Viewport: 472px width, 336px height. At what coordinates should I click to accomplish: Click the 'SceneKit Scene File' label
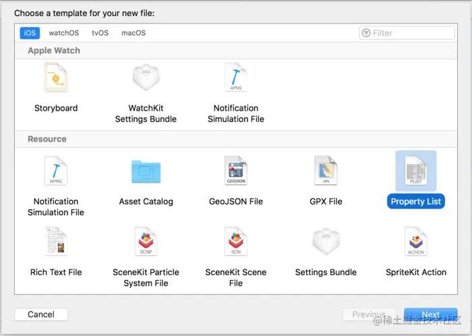[x=236, y=277]
